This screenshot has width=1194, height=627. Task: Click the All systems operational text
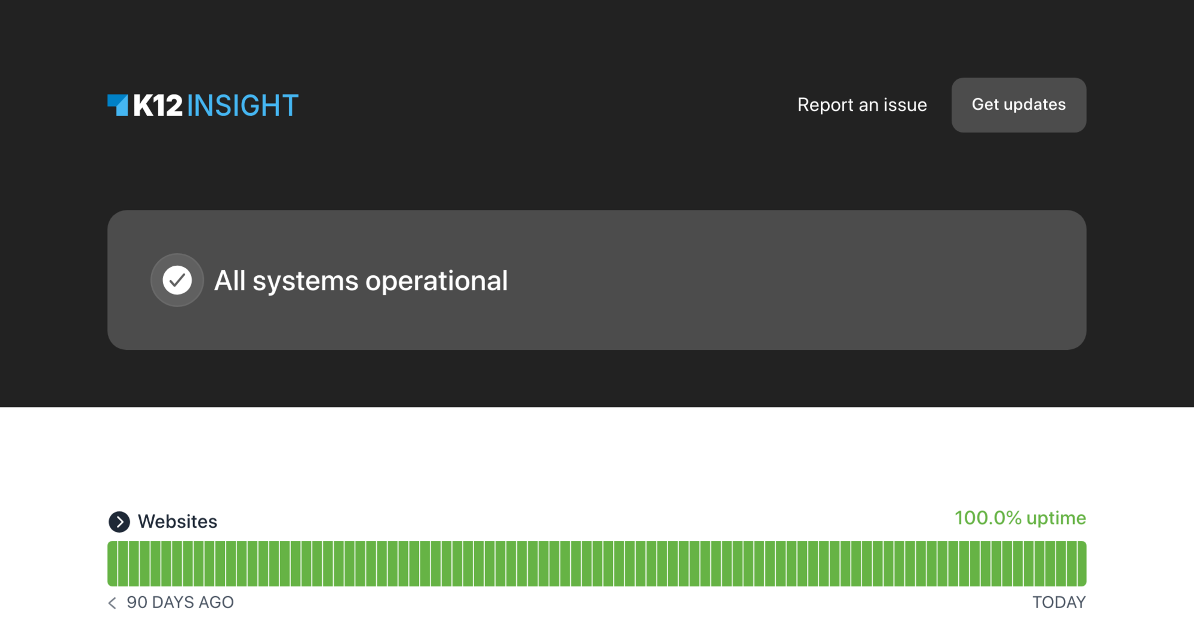click(361, 281)
